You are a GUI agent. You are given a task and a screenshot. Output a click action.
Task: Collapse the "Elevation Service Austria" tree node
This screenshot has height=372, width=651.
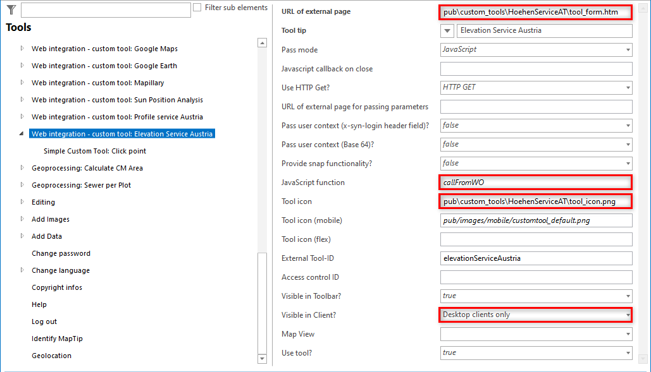coord(21,133)
